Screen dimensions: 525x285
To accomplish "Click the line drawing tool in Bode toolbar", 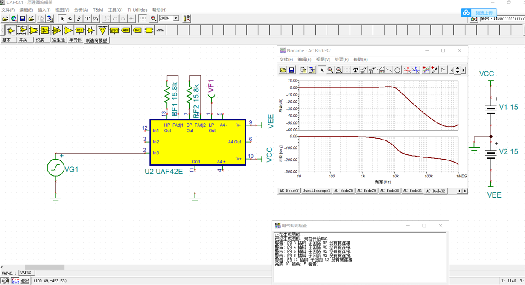I will click(389, 70).
